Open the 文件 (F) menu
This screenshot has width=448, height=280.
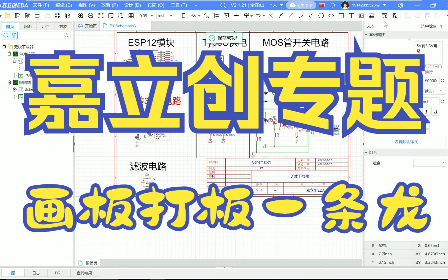[41, 5]
